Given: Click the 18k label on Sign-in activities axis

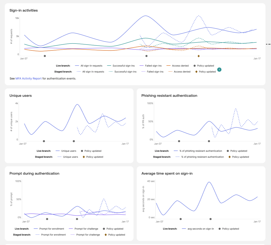Looking at the screenshot, I should click(17, 18).
